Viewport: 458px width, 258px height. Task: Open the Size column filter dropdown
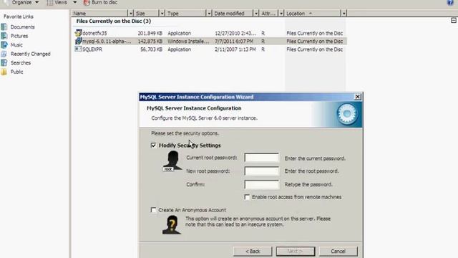click(x=162, y=14)
